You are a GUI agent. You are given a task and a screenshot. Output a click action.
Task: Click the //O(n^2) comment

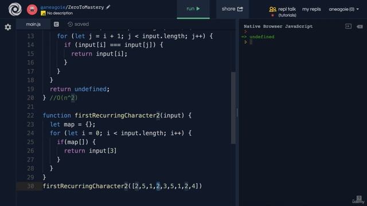click(x=64, y=98)
